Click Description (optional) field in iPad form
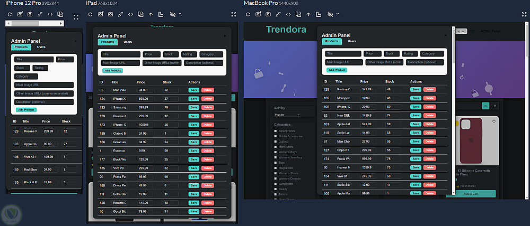The width and height of the screenshot is (530, 226). pos(204,63)
